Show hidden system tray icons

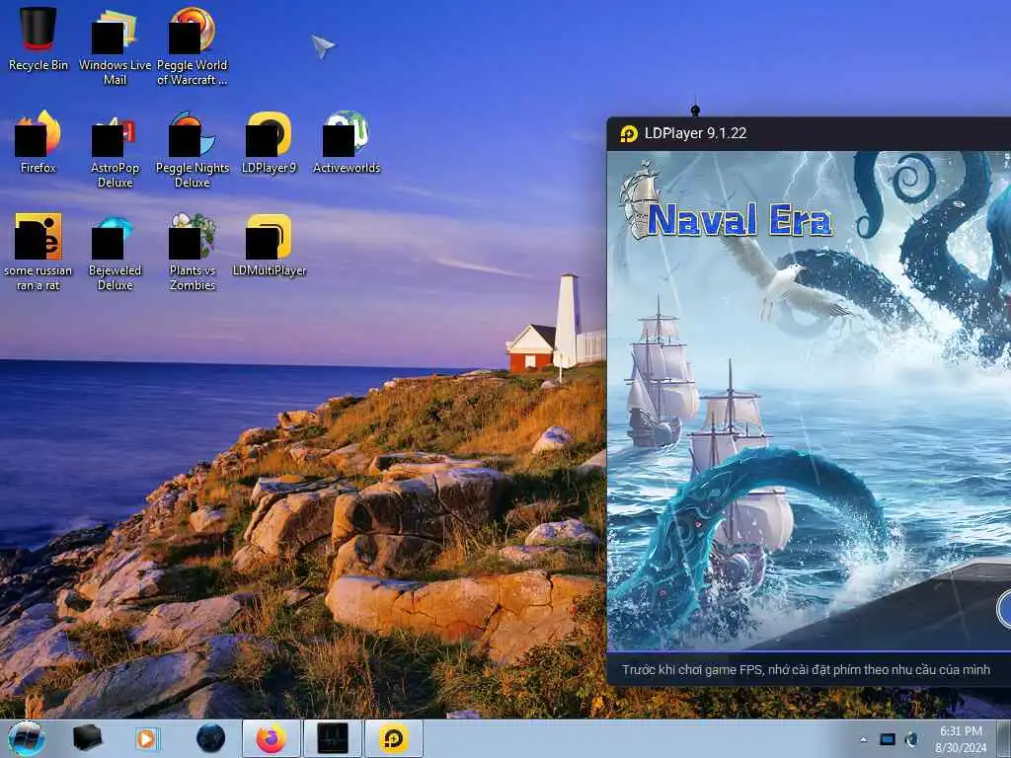point(863,739)
